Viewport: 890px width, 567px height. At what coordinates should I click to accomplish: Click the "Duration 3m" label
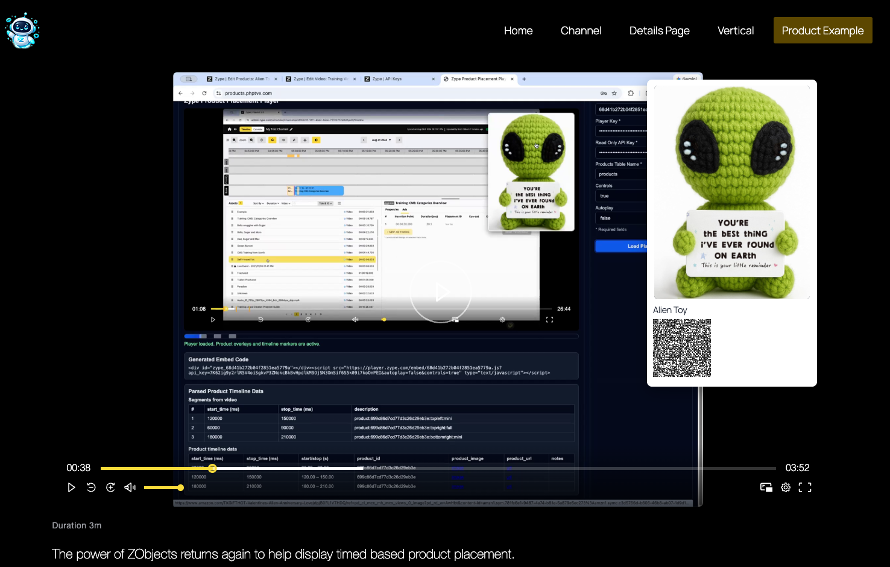click(77, 525)
